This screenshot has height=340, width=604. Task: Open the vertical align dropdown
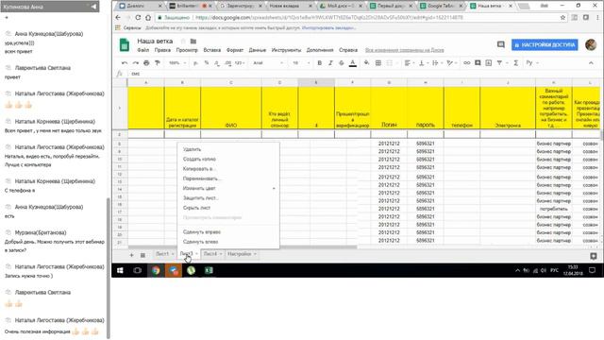tap(423, 63)
